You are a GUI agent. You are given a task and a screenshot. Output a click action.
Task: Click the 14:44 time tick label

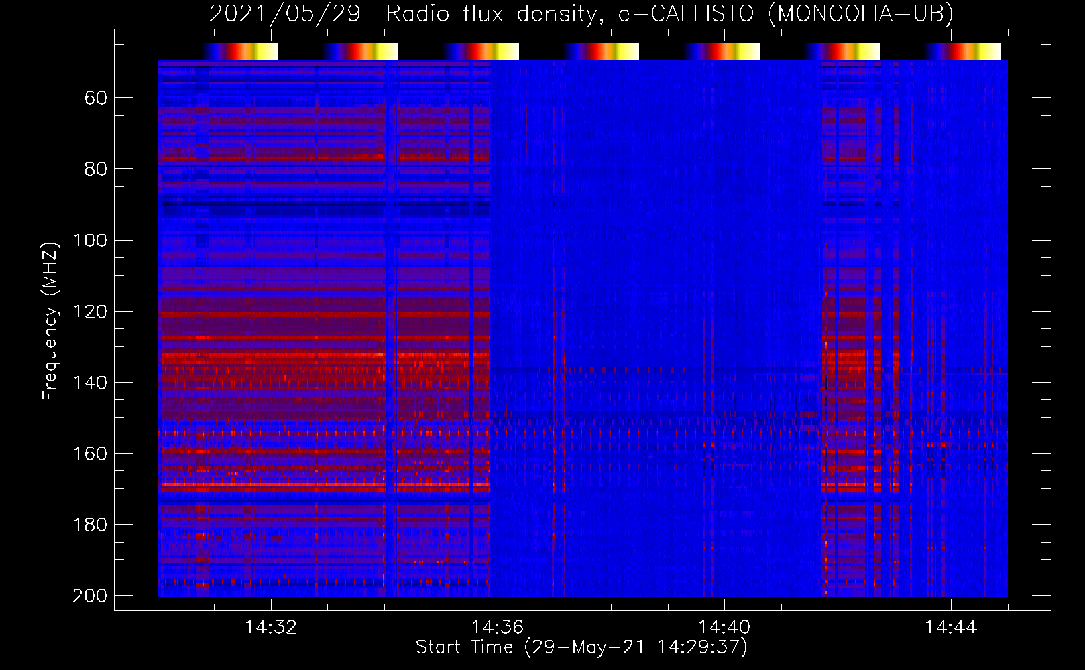[951, 628]
